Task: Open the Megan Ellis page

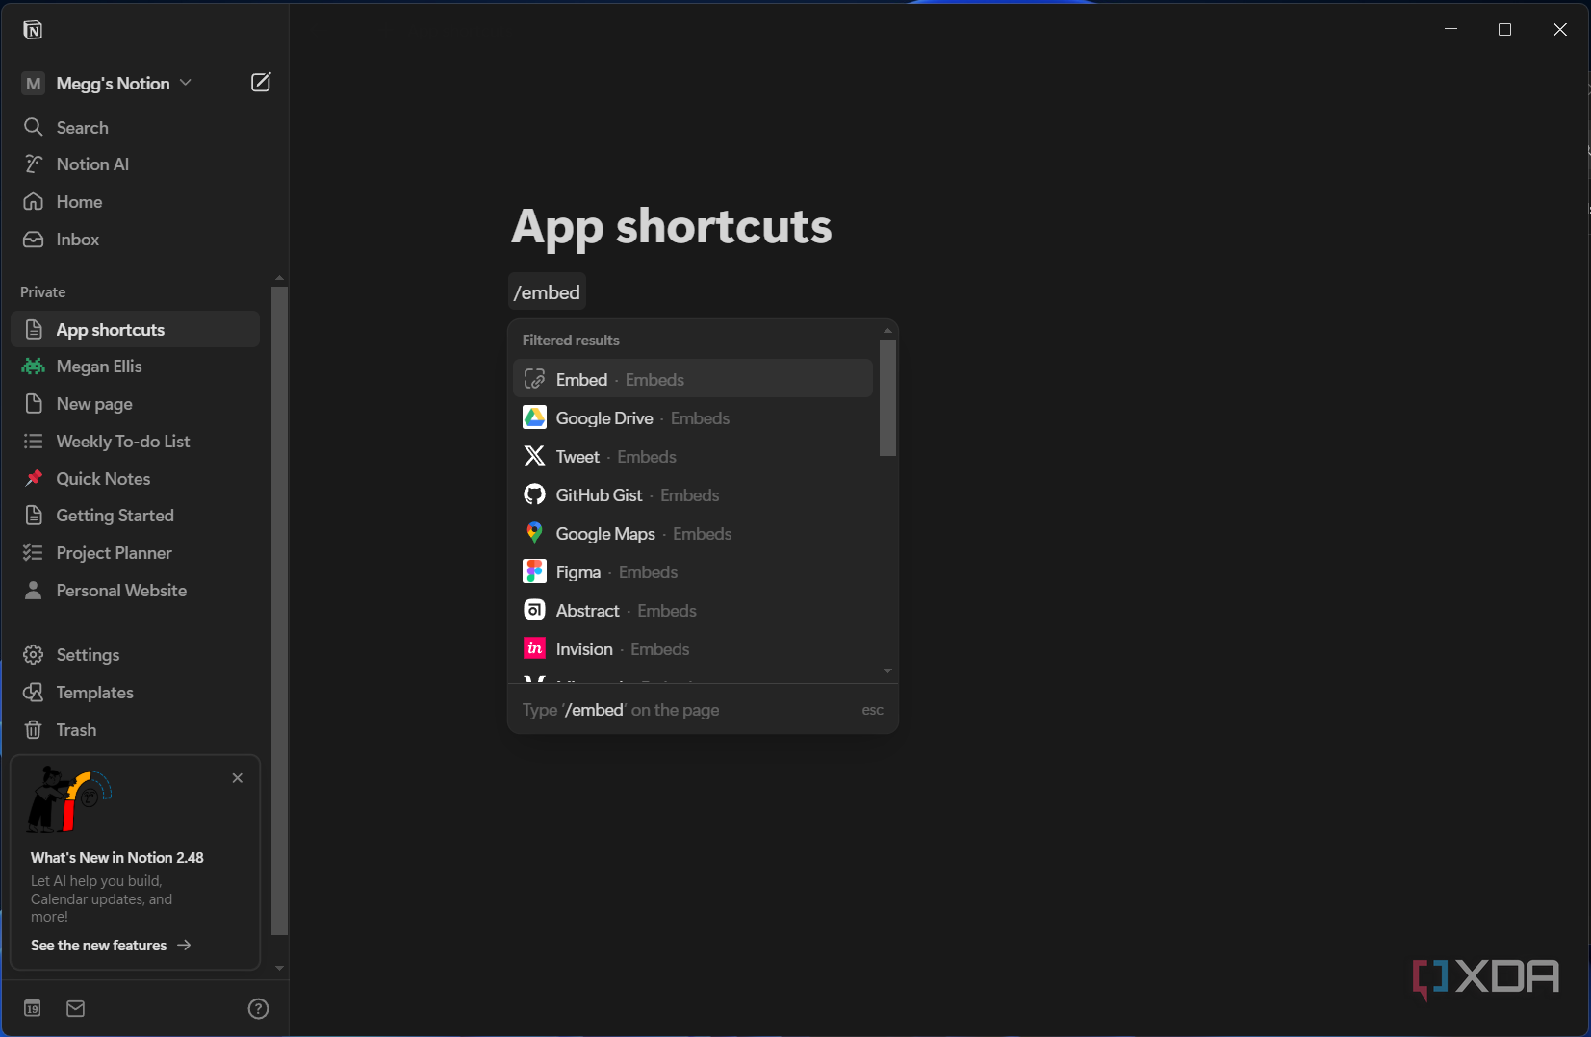Action: [135, 367]
